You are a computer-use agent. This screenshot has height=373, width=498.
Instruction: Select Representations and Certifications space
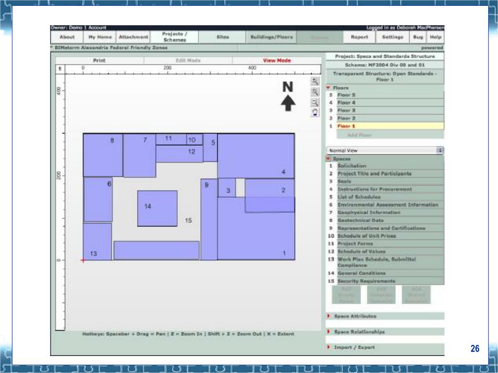(x=390, y=228)
